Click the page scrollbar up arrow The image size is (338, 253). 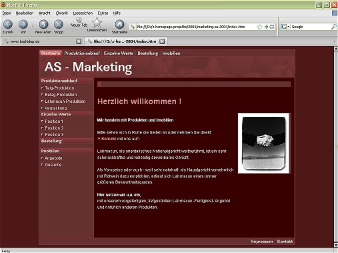coord(336,49)
